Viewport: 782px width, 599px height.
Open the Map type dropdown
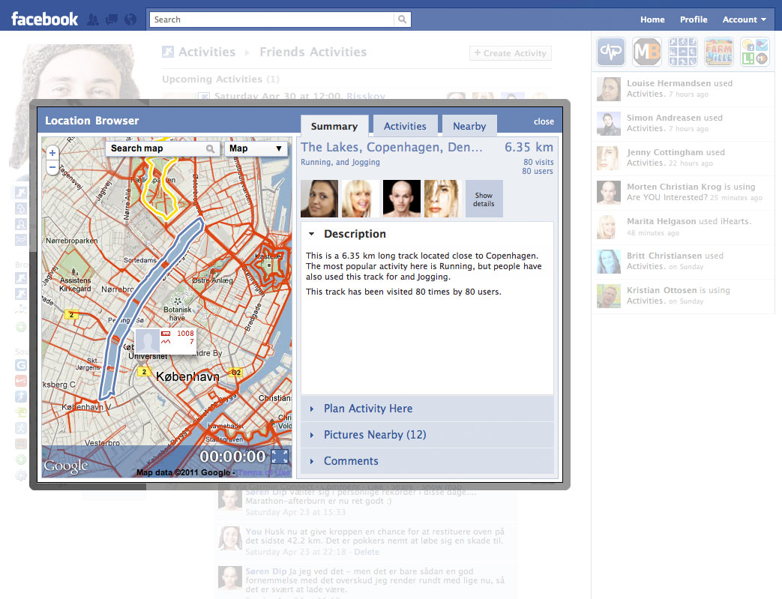click(x=256, y=148)
